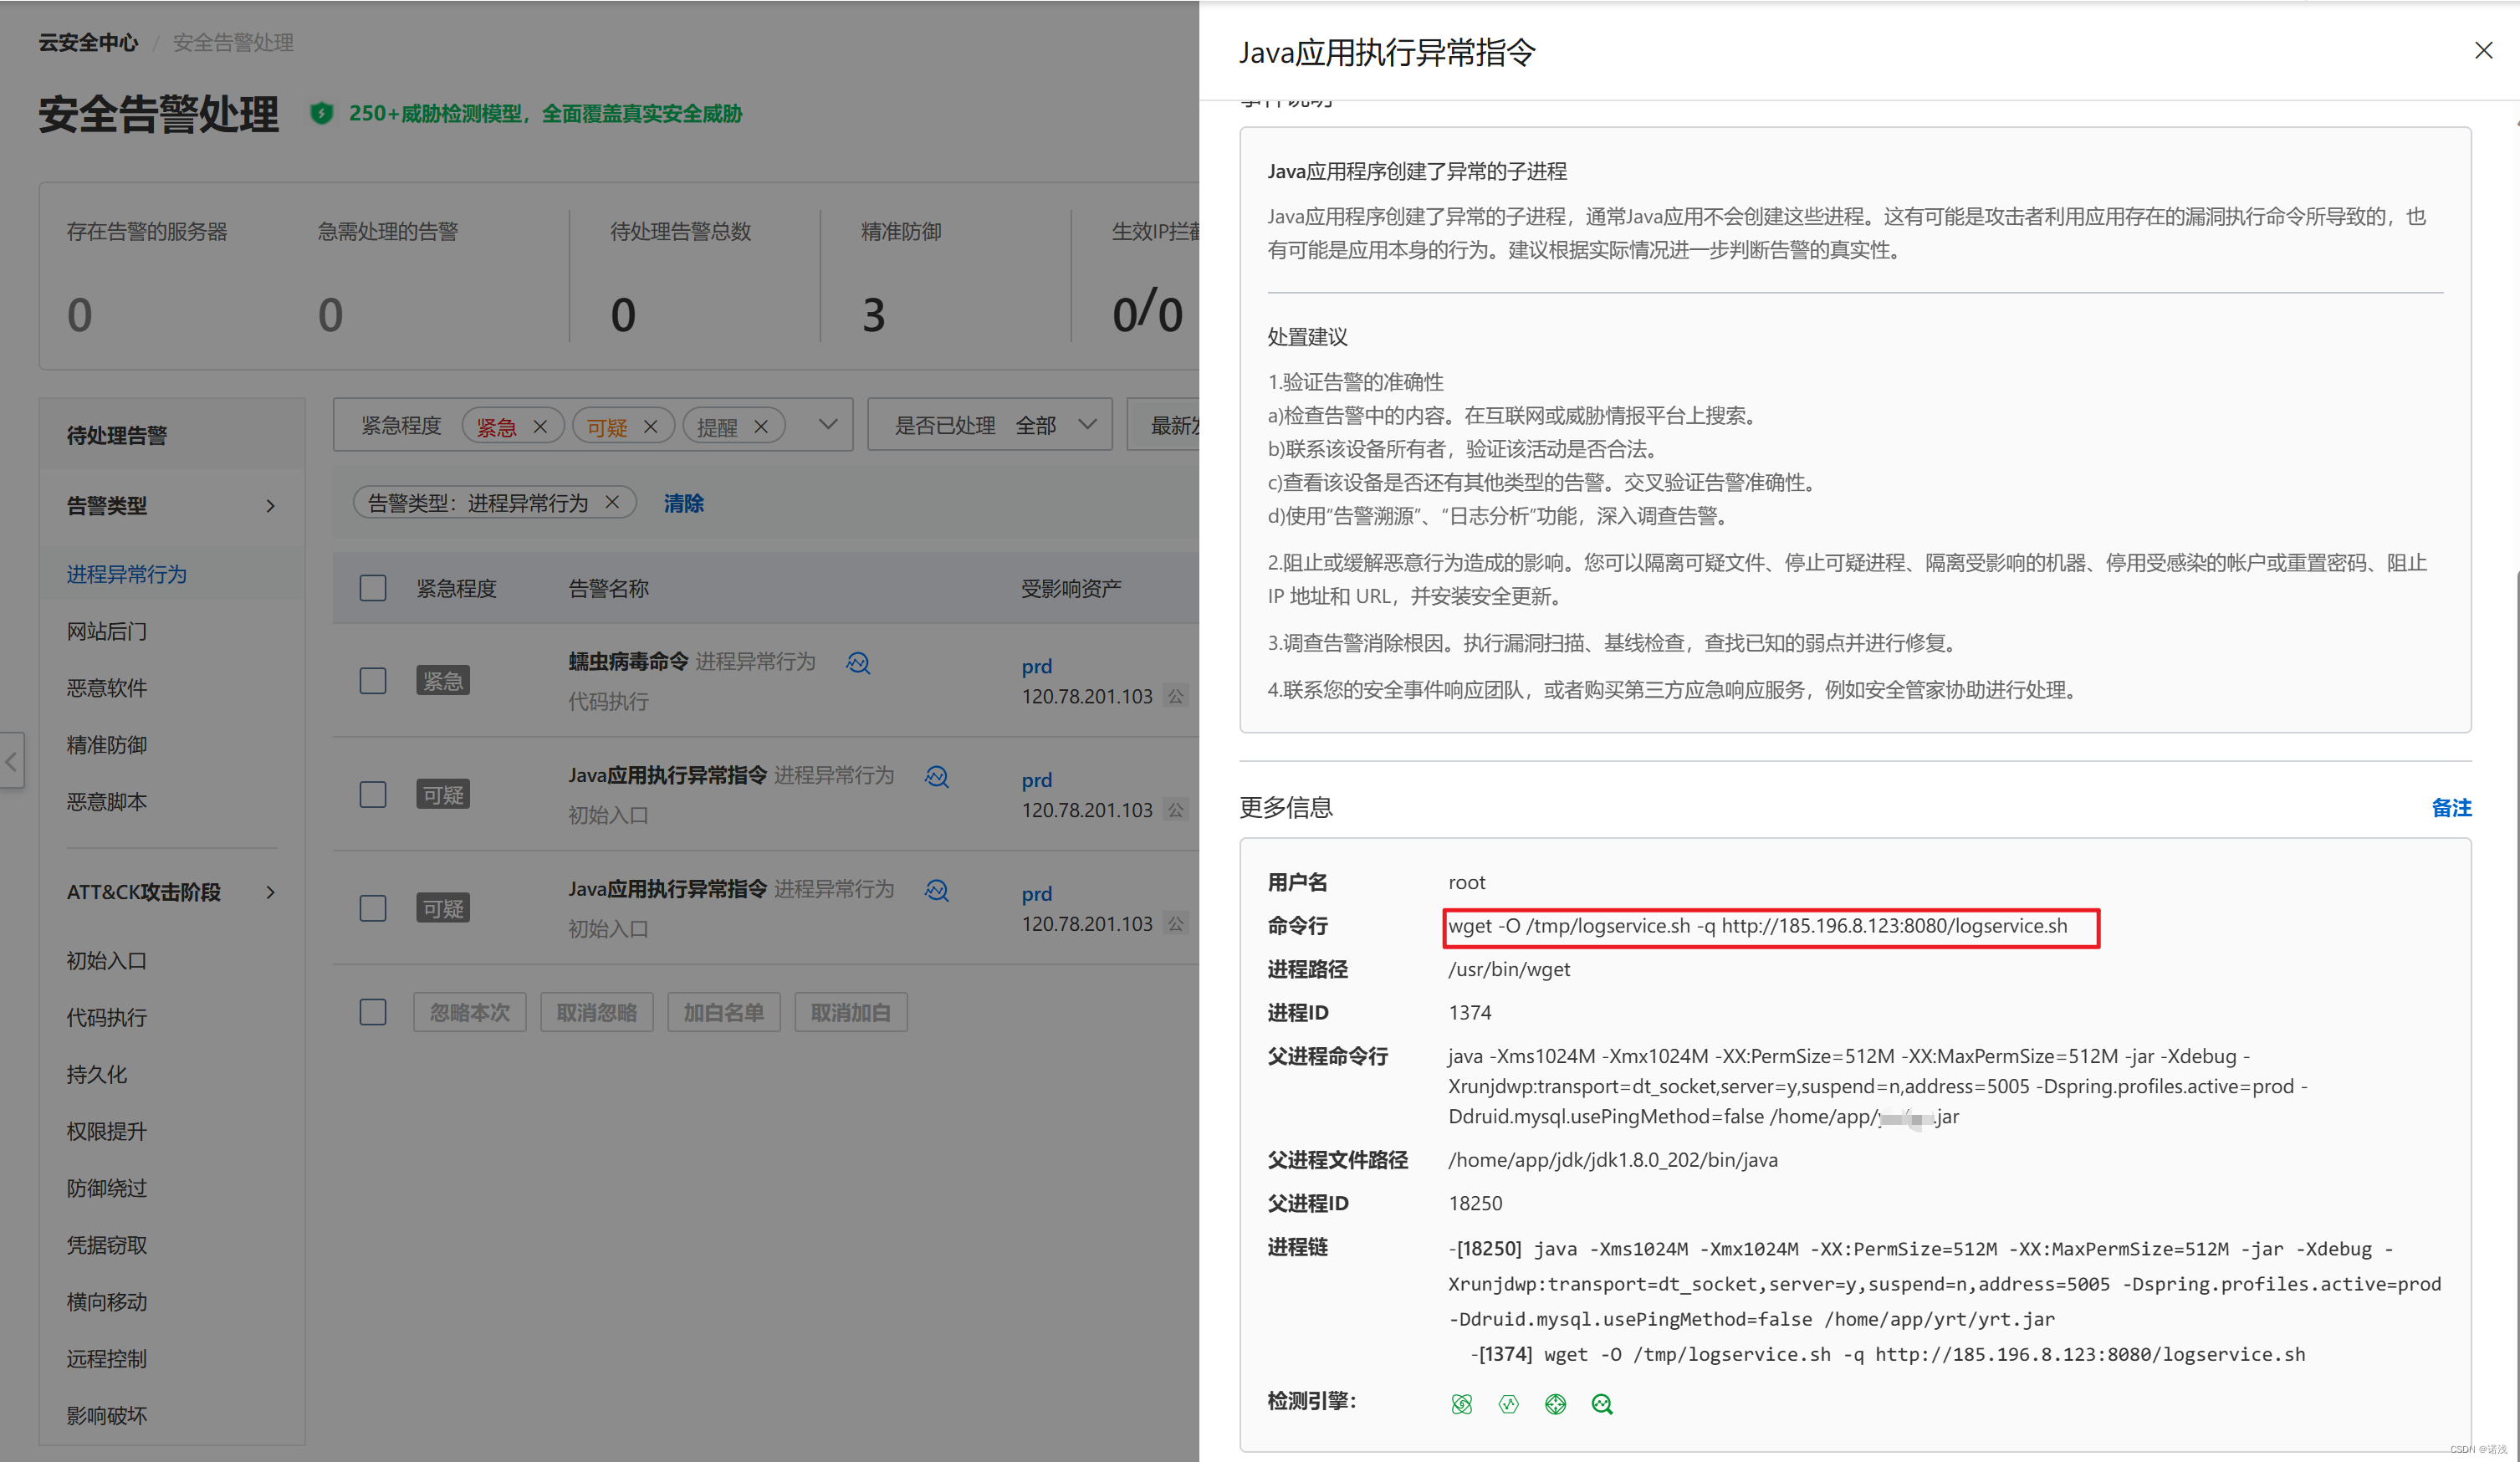Select 精准防御 alert type

107,745
